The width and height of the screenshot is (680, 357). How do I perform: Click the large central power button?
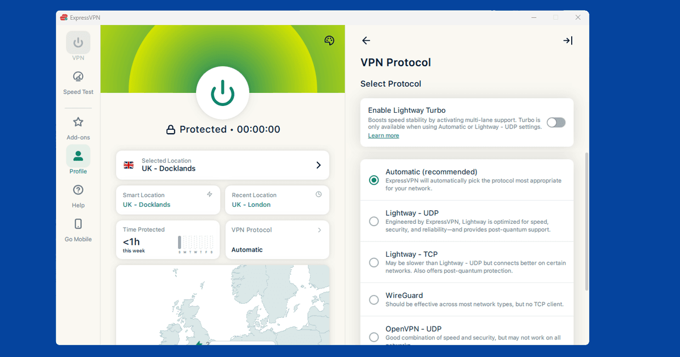coord(223,93)
